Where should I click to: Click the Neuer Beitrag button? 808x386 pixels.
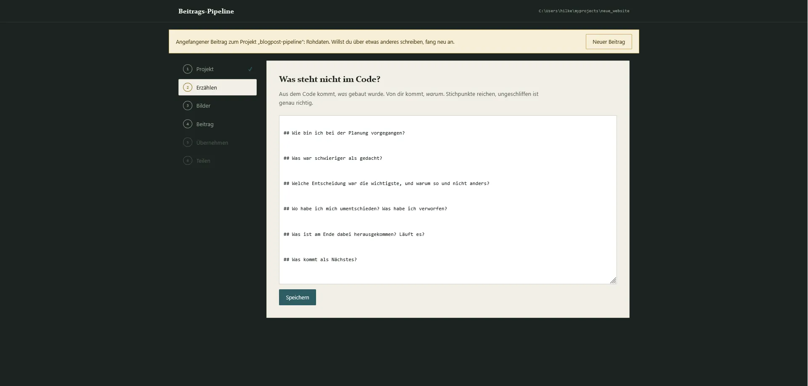tap(609, 42)
